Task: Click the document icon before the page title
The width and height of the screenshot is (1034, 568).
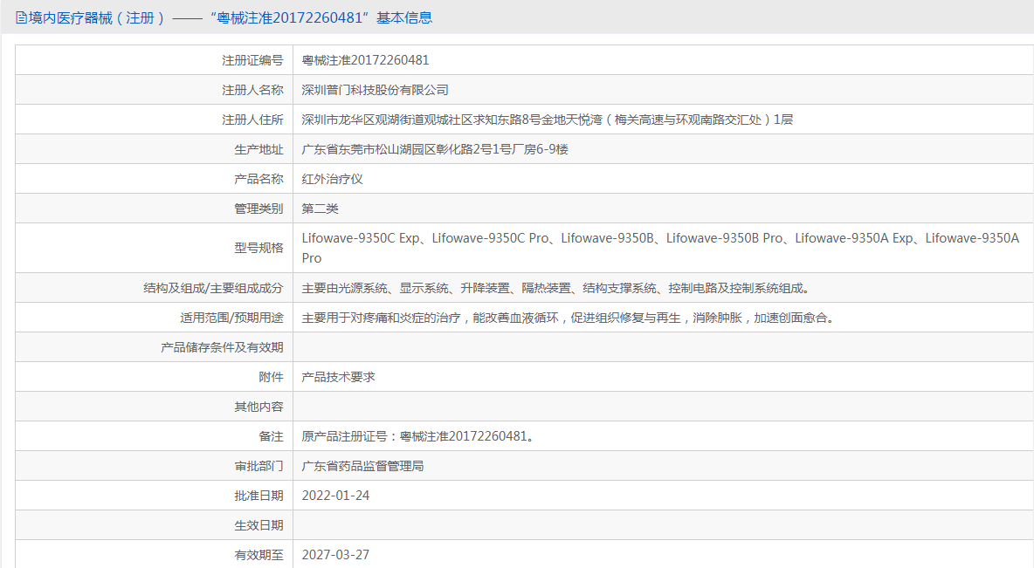Action: [21, 17]
